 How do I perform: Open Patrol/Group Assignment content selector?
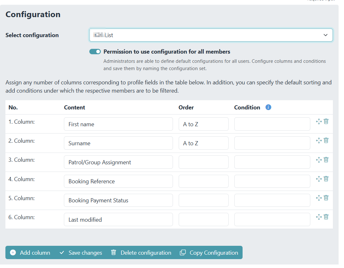(x=118, y=162)
